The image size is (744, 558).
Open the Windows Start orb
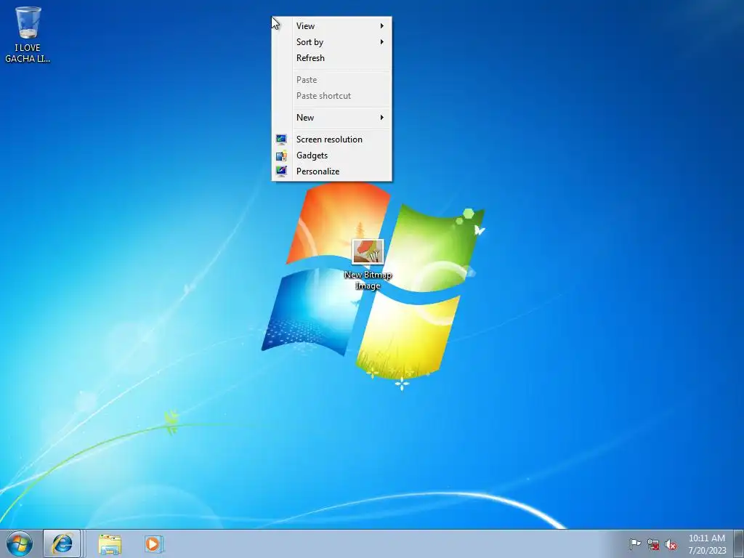click(20, 543)
